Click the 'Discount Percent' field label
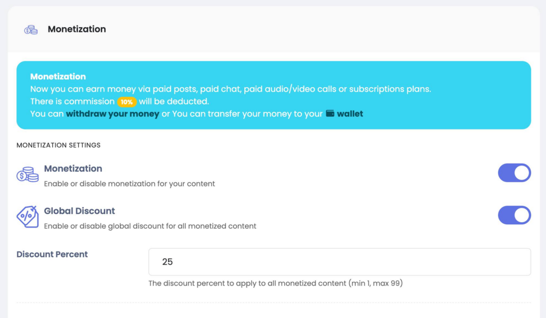Viewport: 546px width, 318px height. 52,254
